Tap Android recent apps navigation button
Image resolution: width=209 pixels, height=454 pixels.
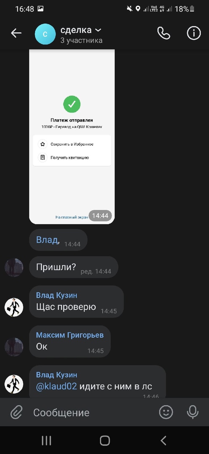tap(46, 441)
